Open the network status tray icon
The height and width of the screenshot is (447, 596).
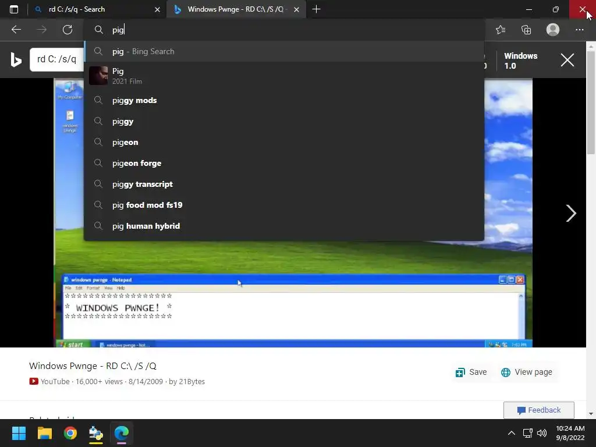pyautogui.click(x=527, y=433)
